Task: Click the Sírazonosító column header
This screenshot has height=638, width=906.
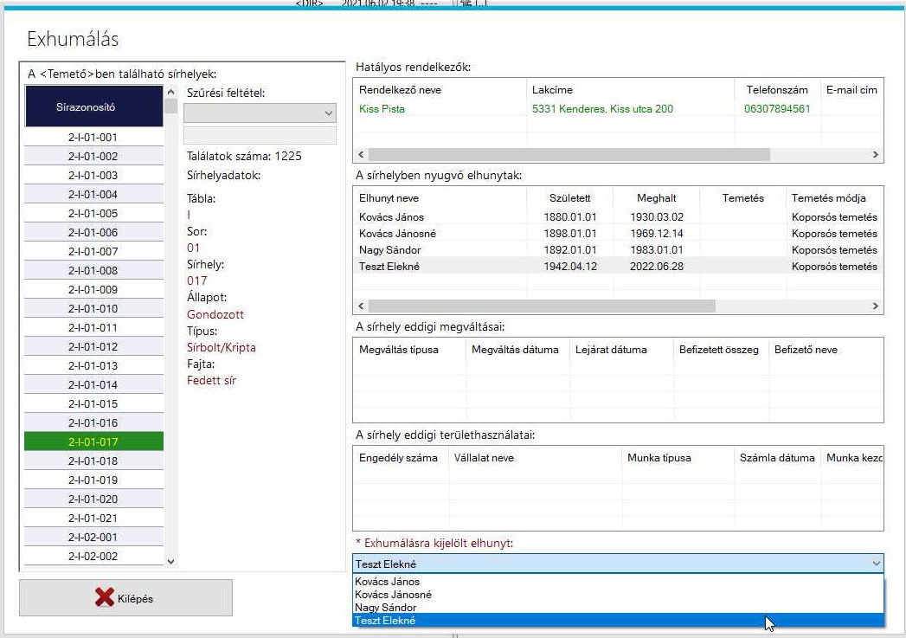Action: pos(93,107)
